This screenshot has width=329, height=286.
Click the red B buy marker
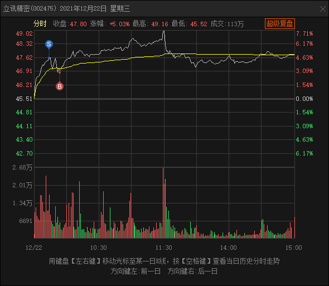pos(60,86)
